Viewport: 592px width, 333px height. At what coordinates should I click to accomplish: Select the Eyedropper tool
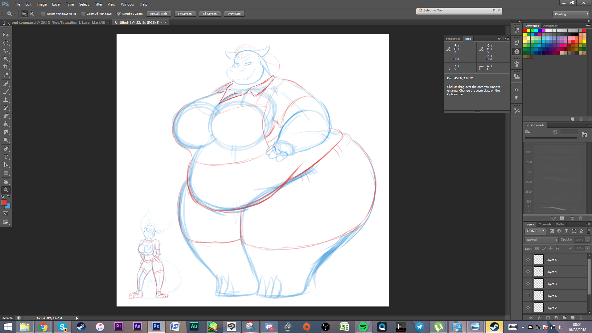tap(6, 75)
